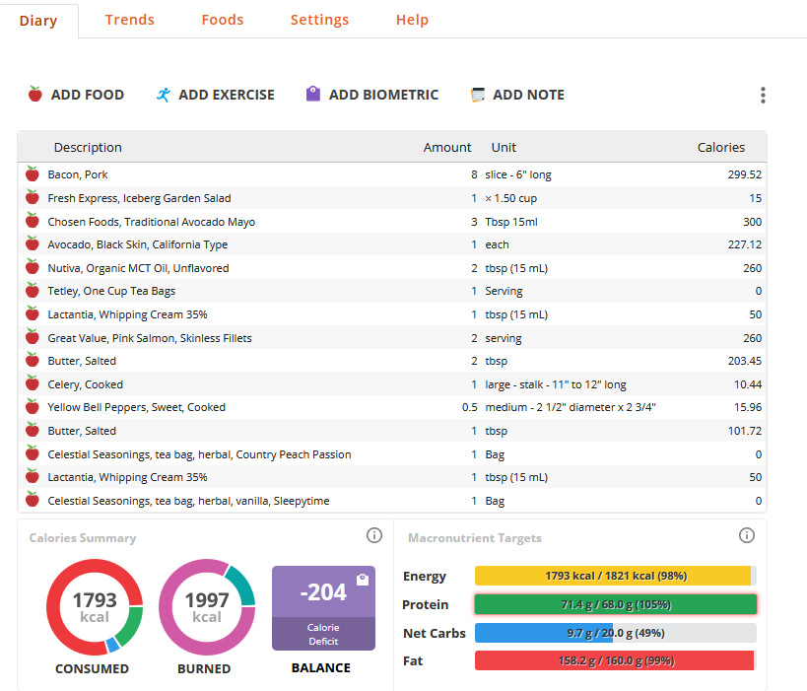This screenshot has height=691, width=807.
Task: Click the apple icon beside Bacon, Pork
Action: 33,174
